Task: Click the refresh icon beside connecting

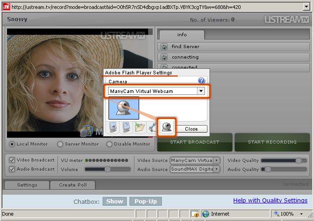Action: click(164, 57)
